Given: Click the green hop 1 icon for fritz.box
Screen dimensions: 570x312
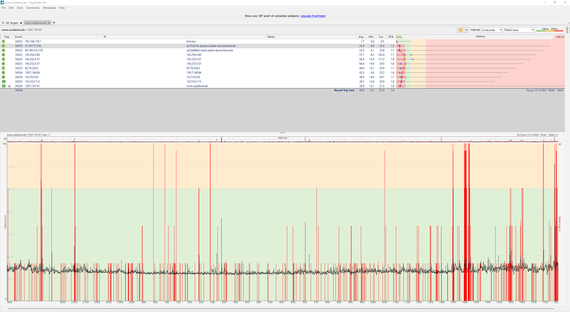Looking at the screenshot, I should click(4, 42).
